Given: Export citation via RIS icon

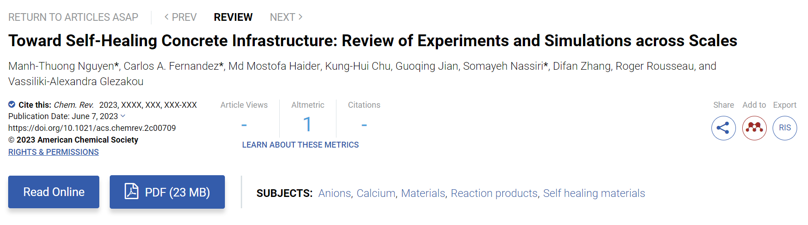Looking at the screenshot, I should coord(785,128).
